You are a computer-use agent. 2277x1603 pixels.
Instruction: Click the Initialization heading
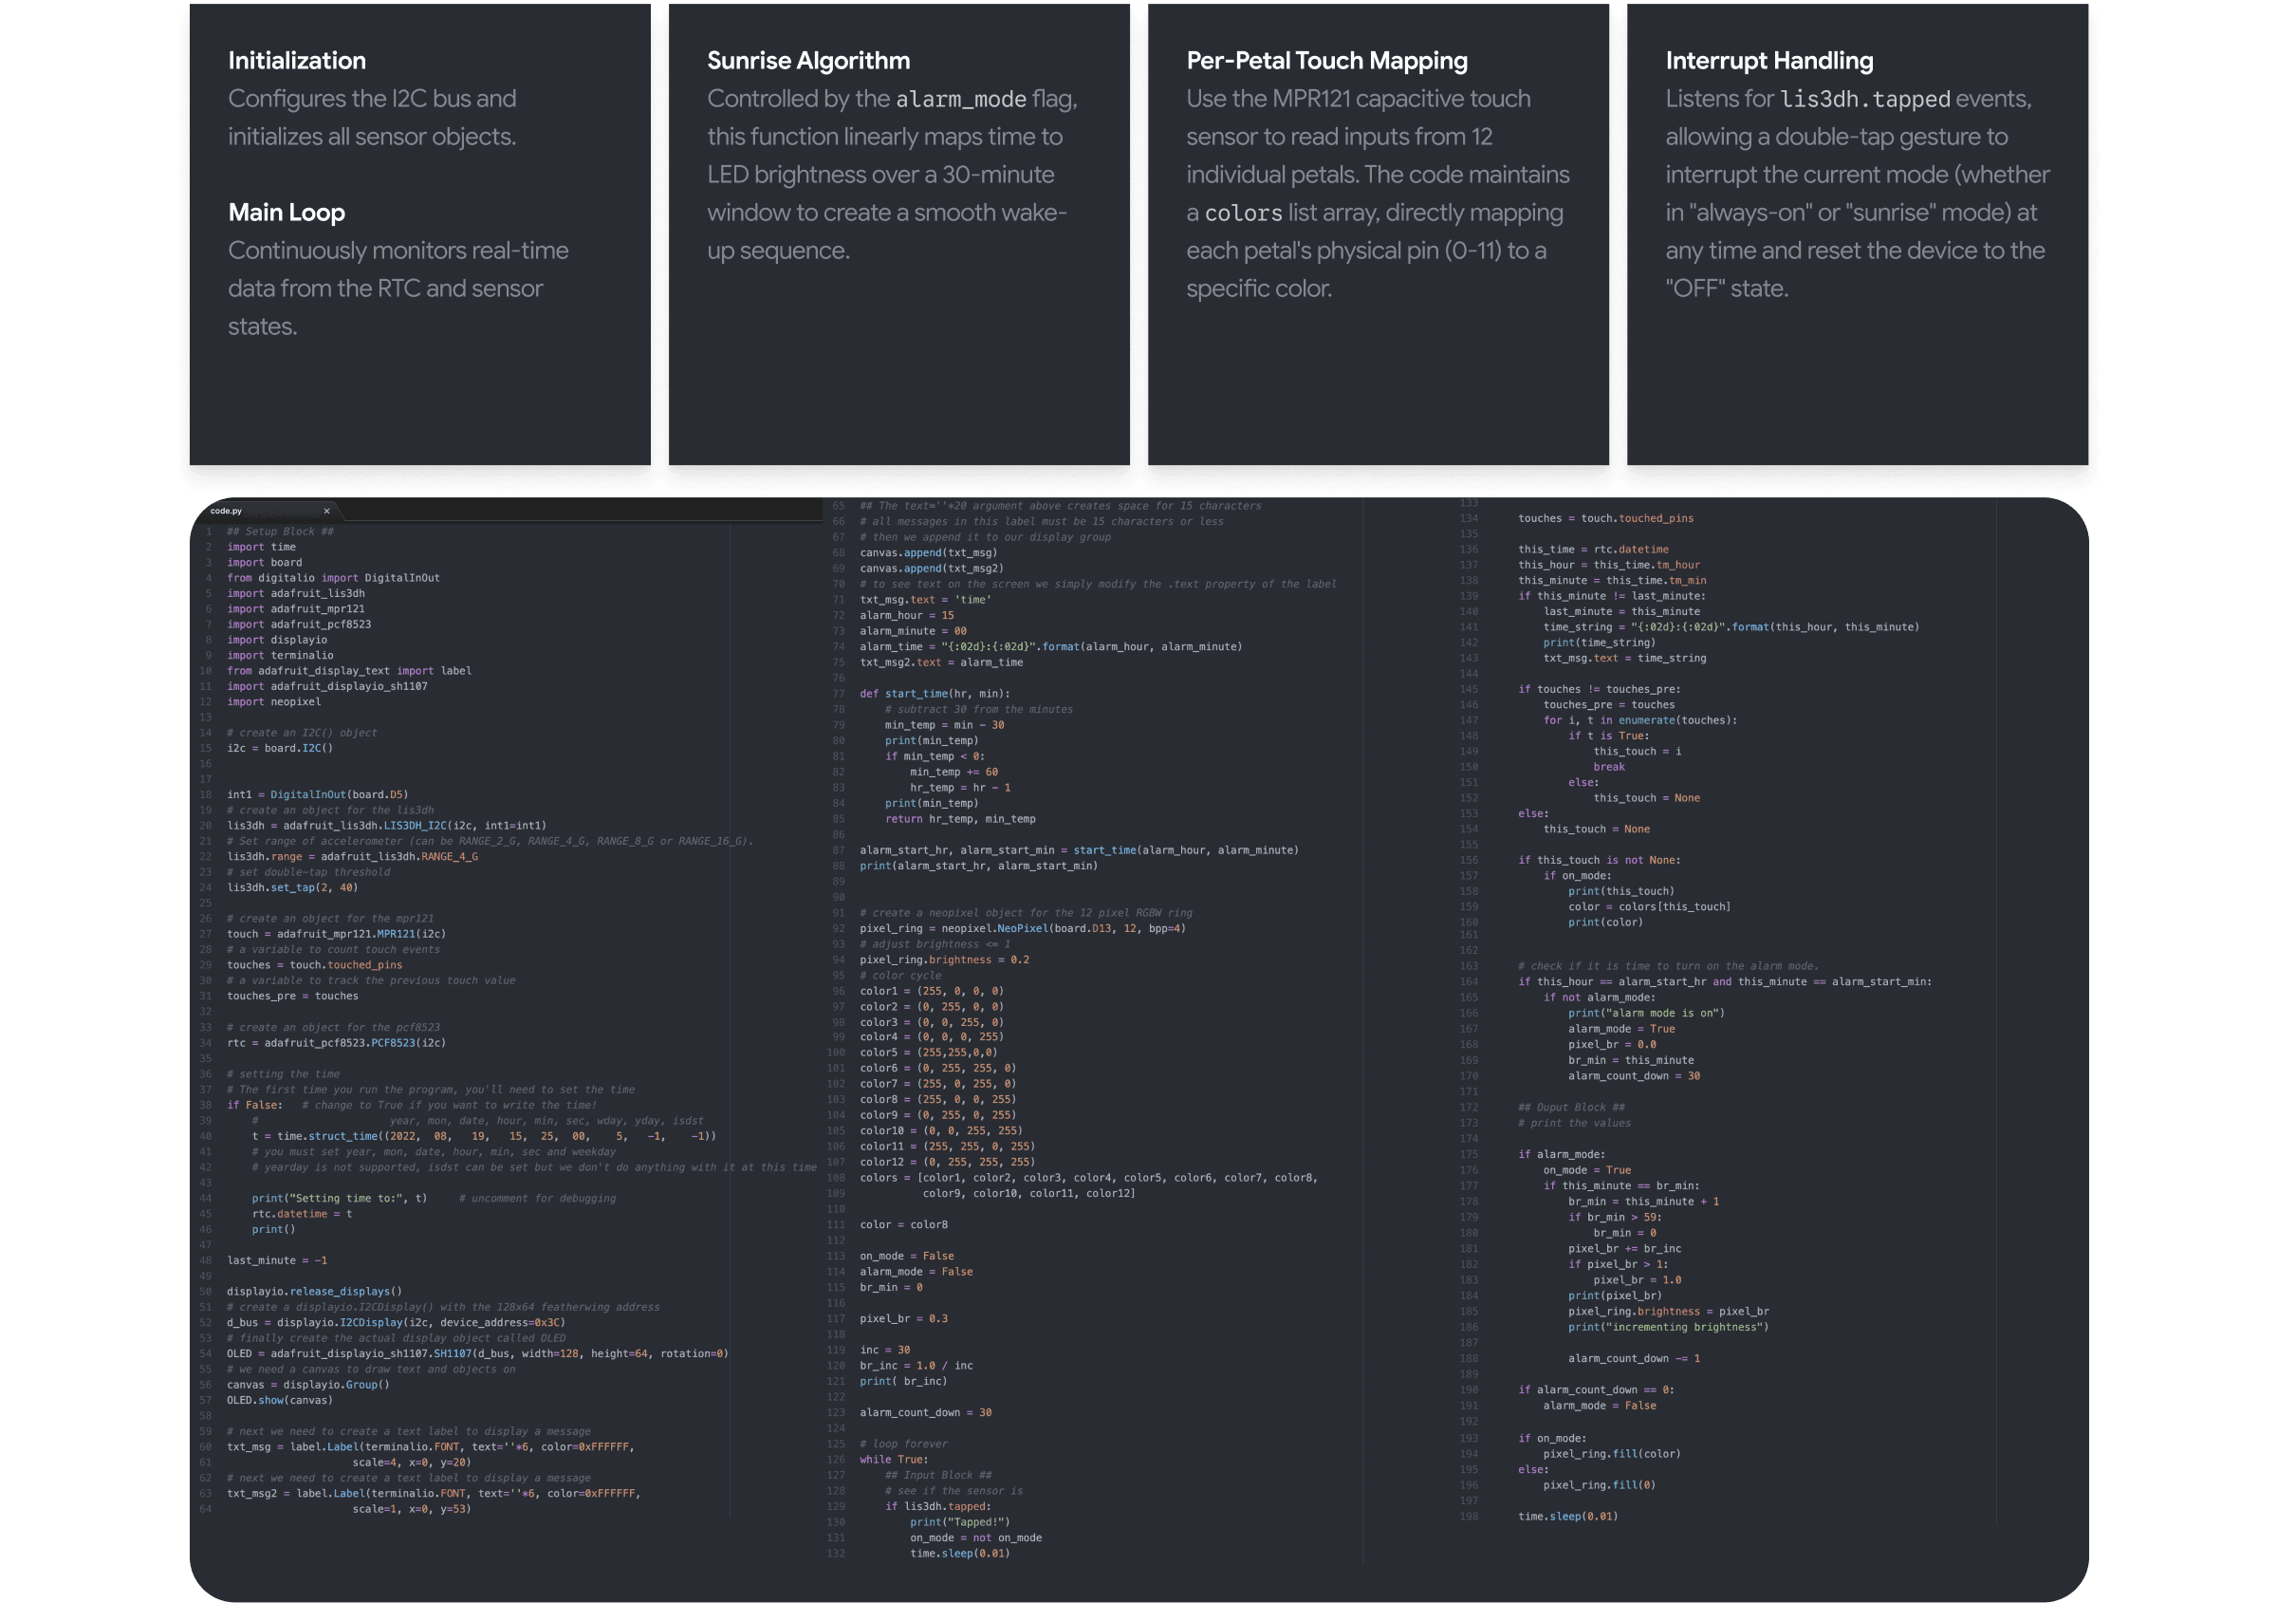[297, 61]
